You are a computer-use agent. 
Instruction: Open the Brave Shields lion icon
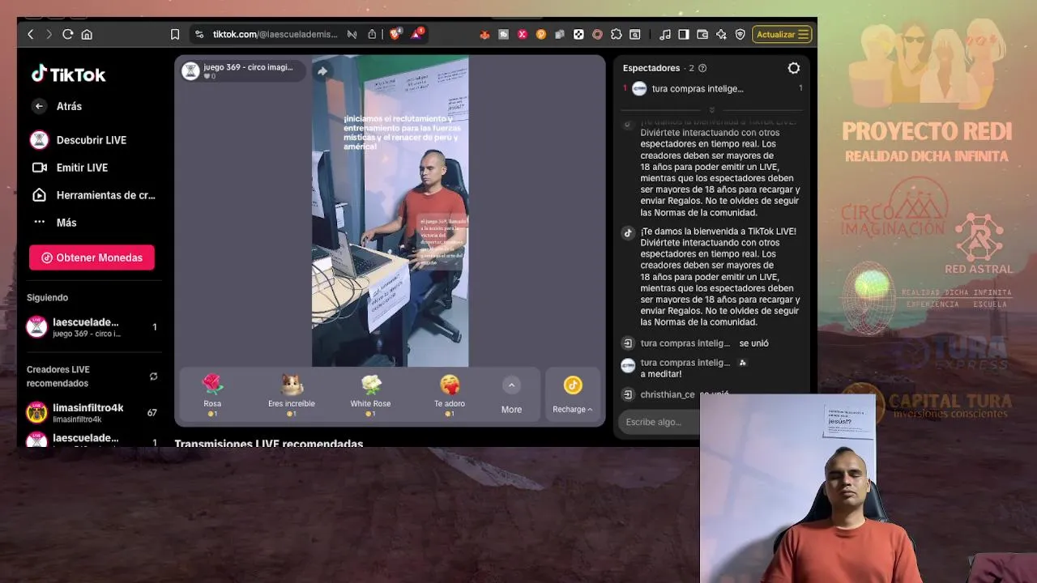click(x=395, y=34)
